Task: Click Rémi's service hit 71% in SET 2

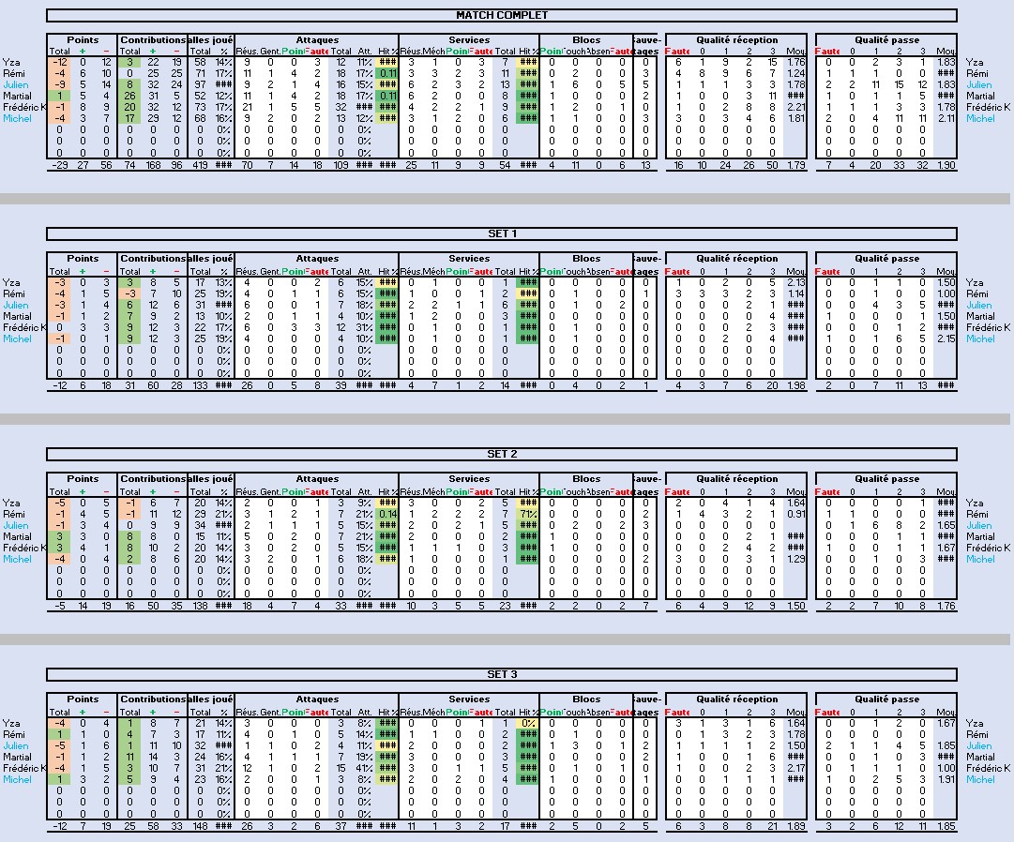Action: coord(528,514)
